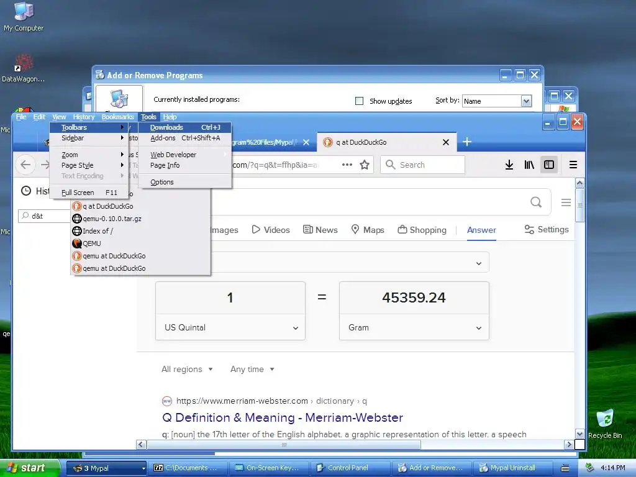The width and height of the screenshot is (636, 477).
Task: Open page actions three-dot menu
Action: pos(347,165)
